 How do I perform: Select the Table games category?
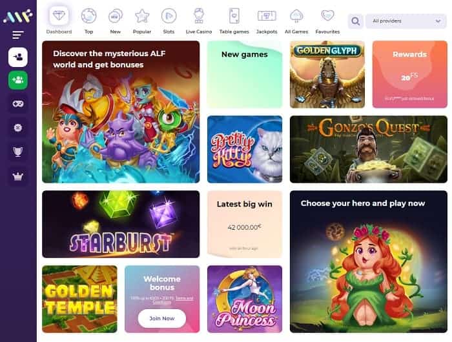click(x=234, y=21)
